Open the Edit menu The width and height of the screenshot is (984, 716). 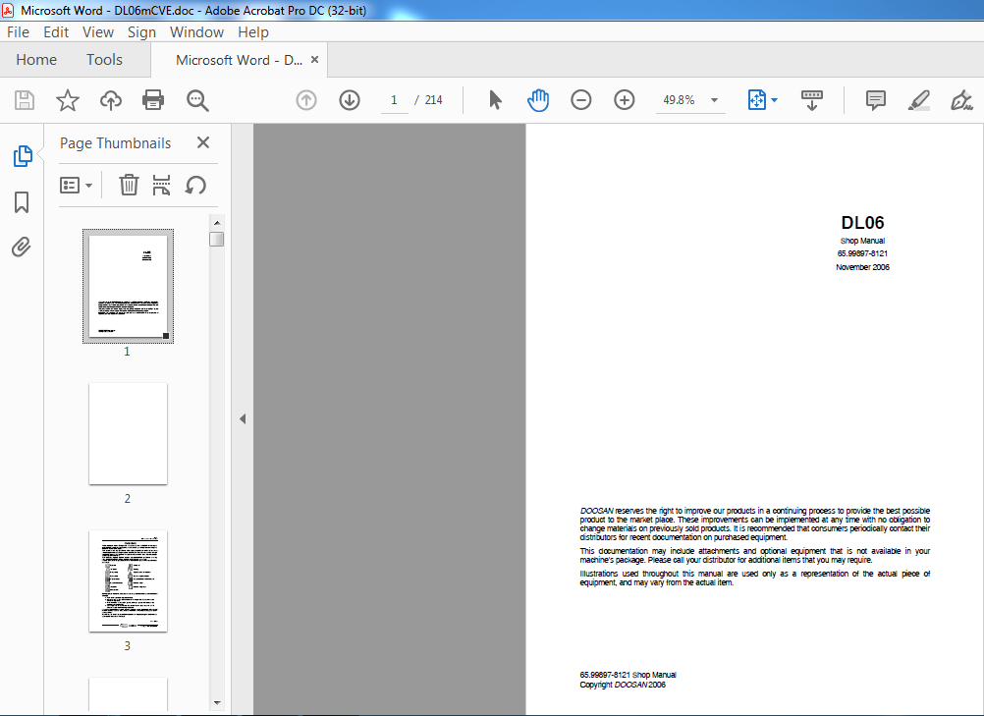[56, 32]
